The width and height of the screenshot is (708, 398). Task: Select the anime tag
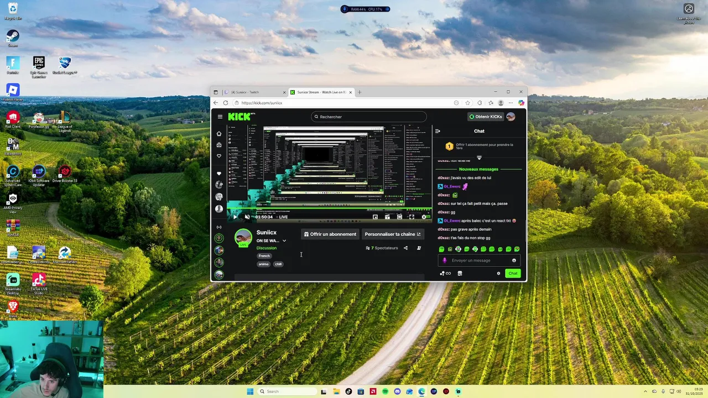coord(264,264)
